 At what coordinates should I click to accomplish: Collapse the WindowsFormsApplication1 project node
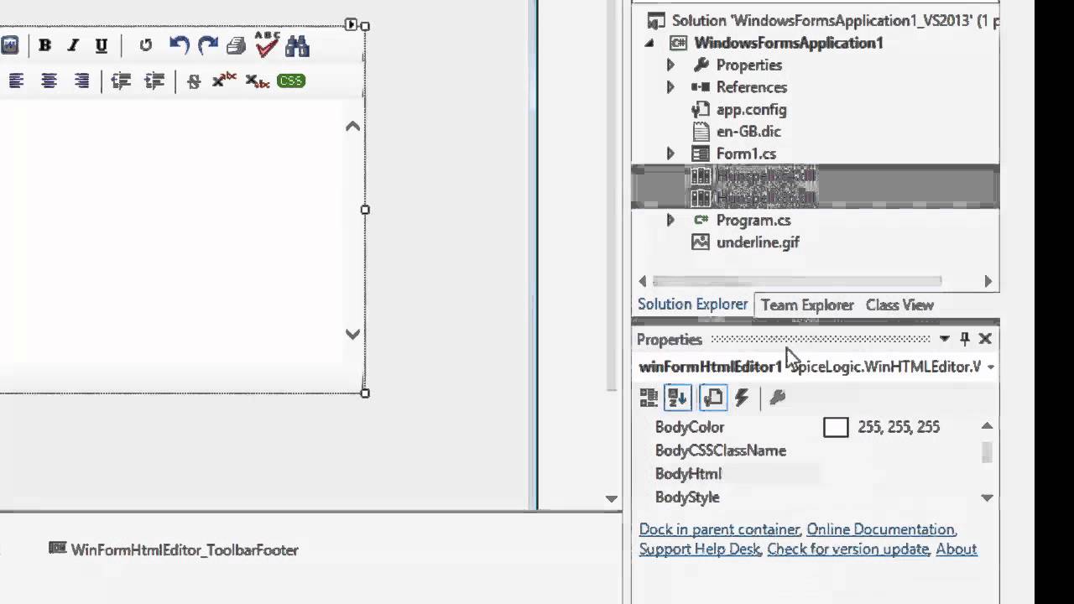[649, 43]
